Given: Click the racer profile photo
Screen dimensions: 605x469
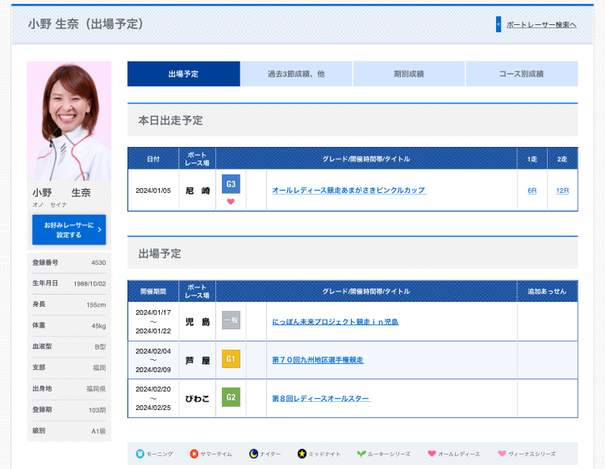Looking at the screenshot, I should coord(69,121).
